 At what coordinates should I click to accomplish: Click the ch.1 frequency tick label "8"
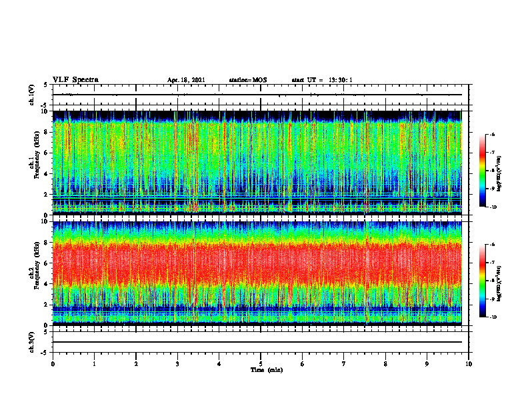tap(46, 132)
